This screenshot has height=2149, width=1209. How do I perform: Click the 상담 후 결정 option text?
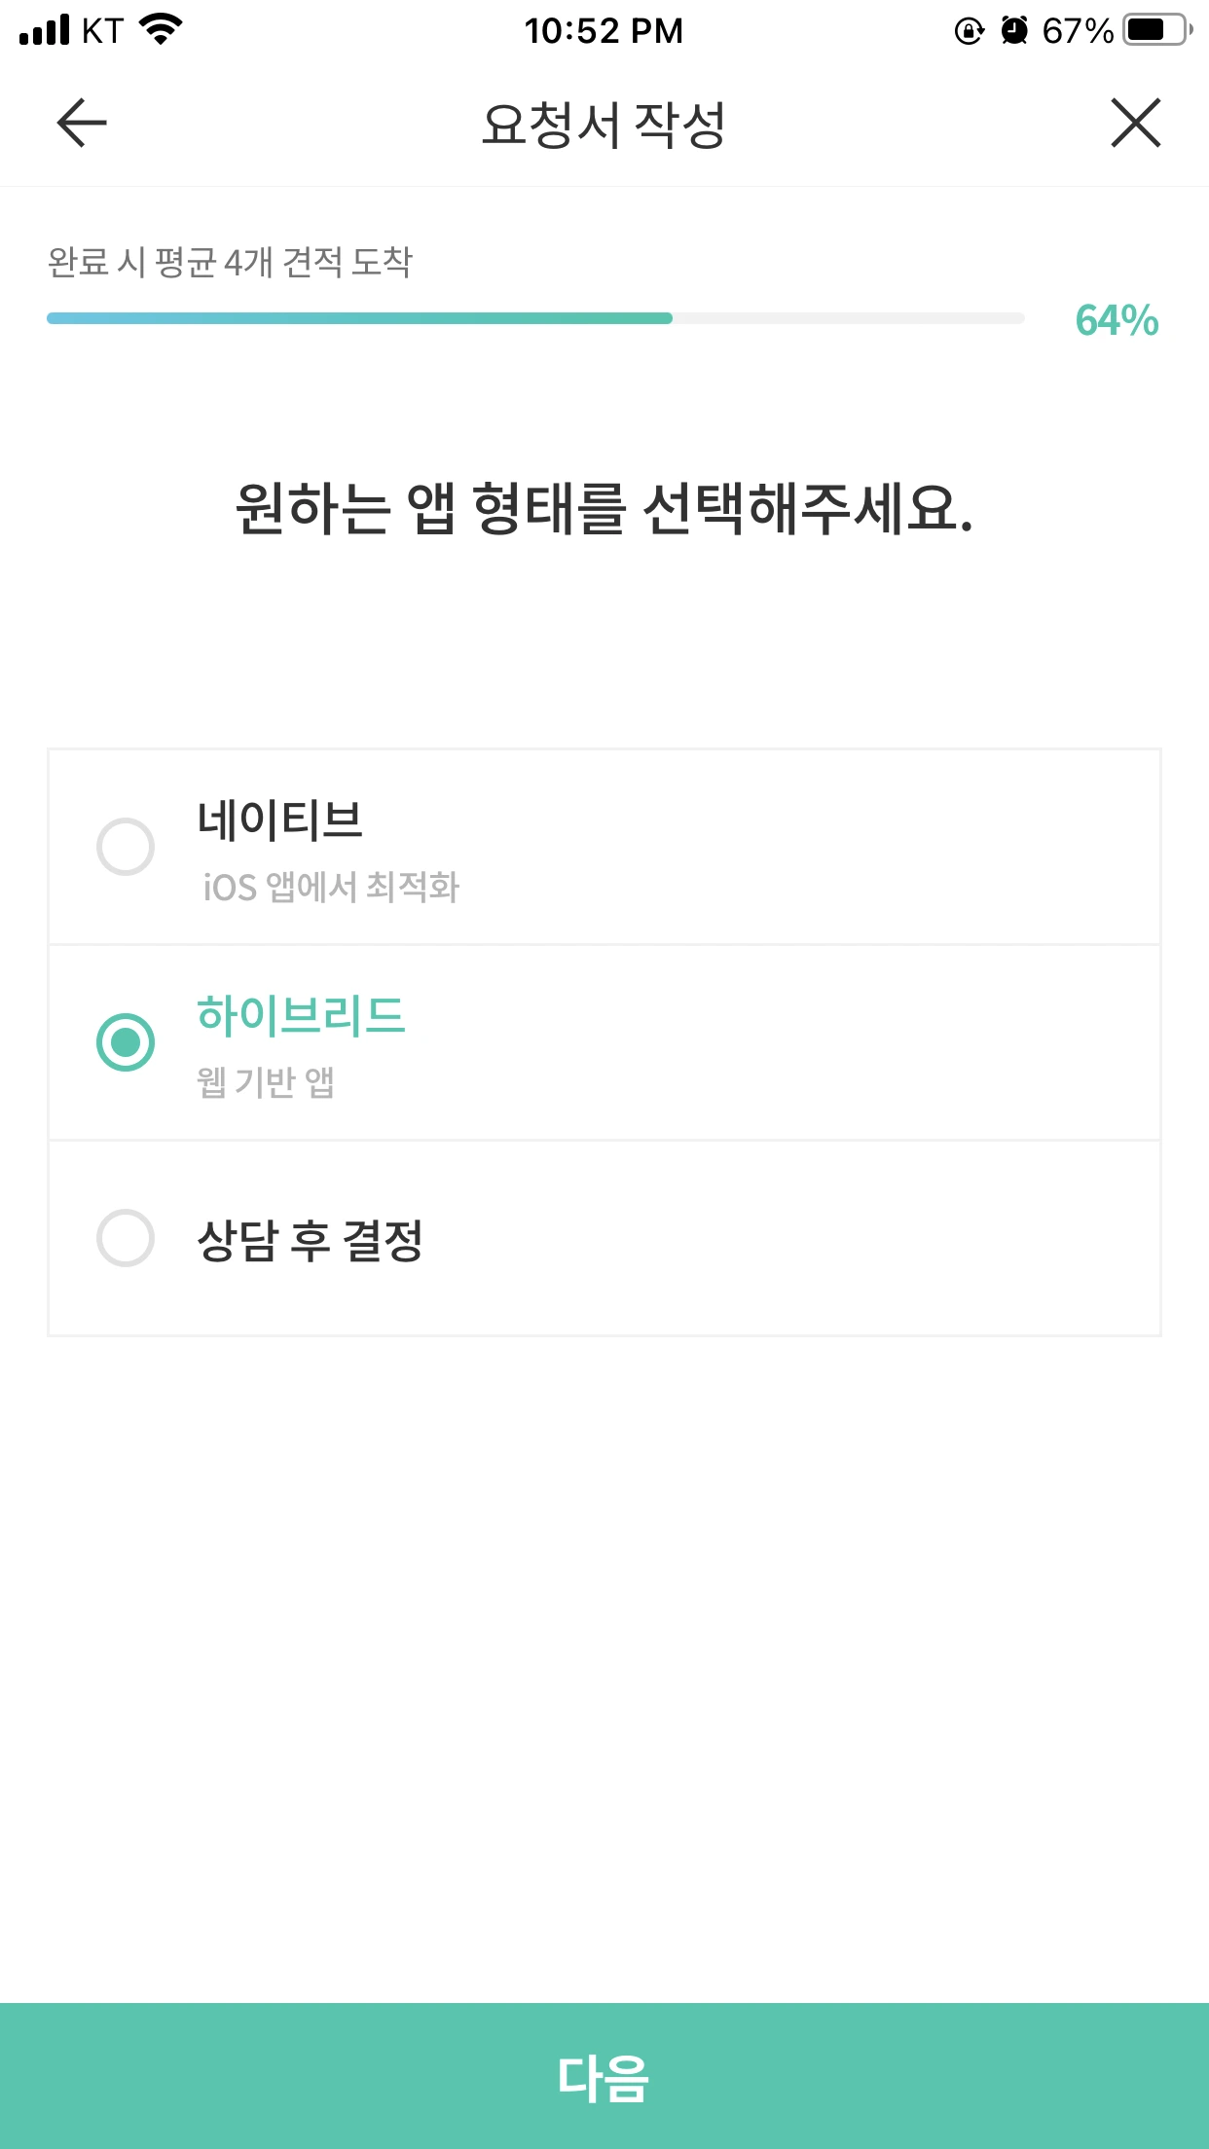310,1240
